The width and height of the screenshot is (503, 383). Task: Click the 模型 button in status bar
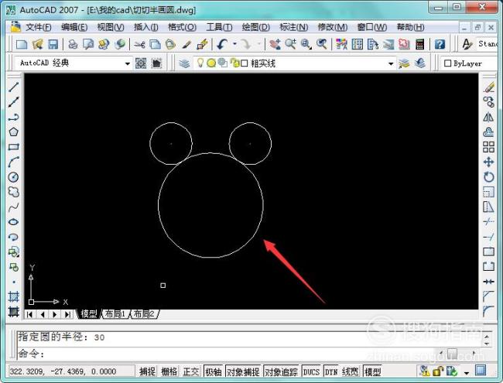[x=372, y=371]
